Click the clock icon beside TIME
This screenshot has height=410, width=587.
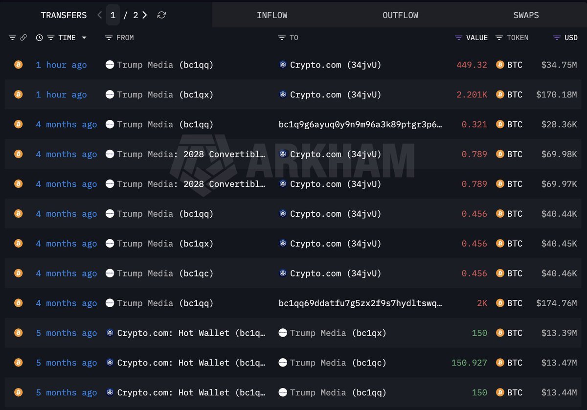[x=40, y=38]
